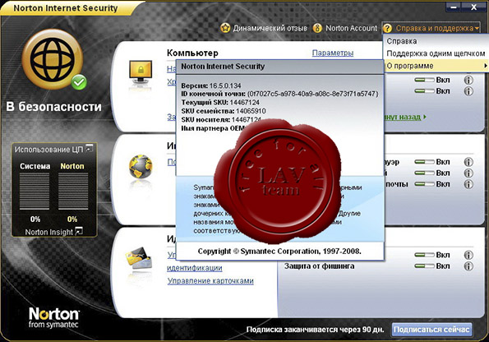Select О программе menu entry
Screen dimensions: 489x342
click(x=436, y=66)
